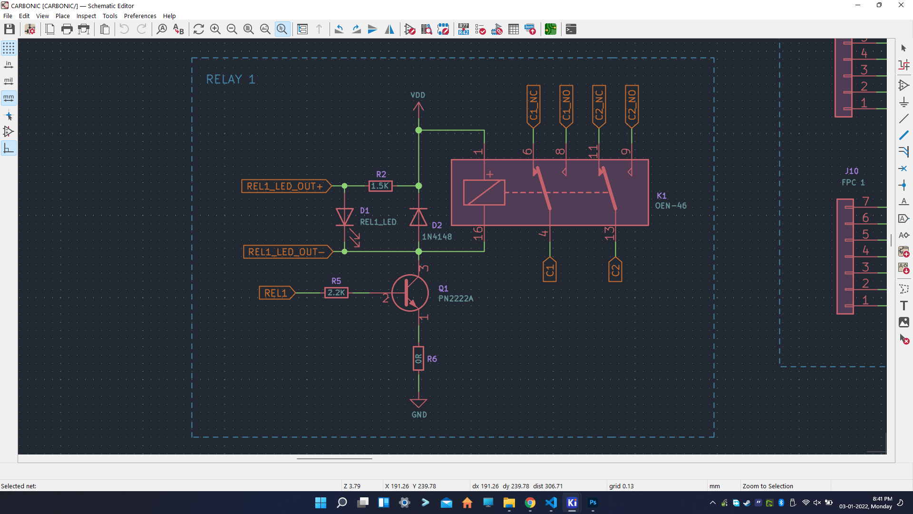Image resolution: width=913 pixels, height=514 pixels.
Task: Open Page Settings from the toolbar
Action: pos(50,30)
